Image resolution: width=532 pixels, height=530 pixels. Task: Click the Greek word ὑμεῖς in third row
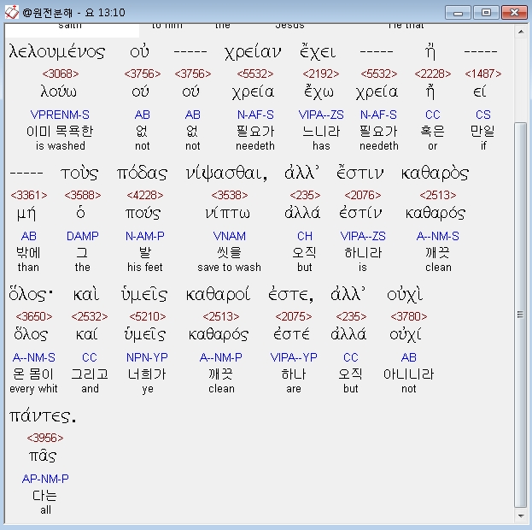(x=144, y=295)
